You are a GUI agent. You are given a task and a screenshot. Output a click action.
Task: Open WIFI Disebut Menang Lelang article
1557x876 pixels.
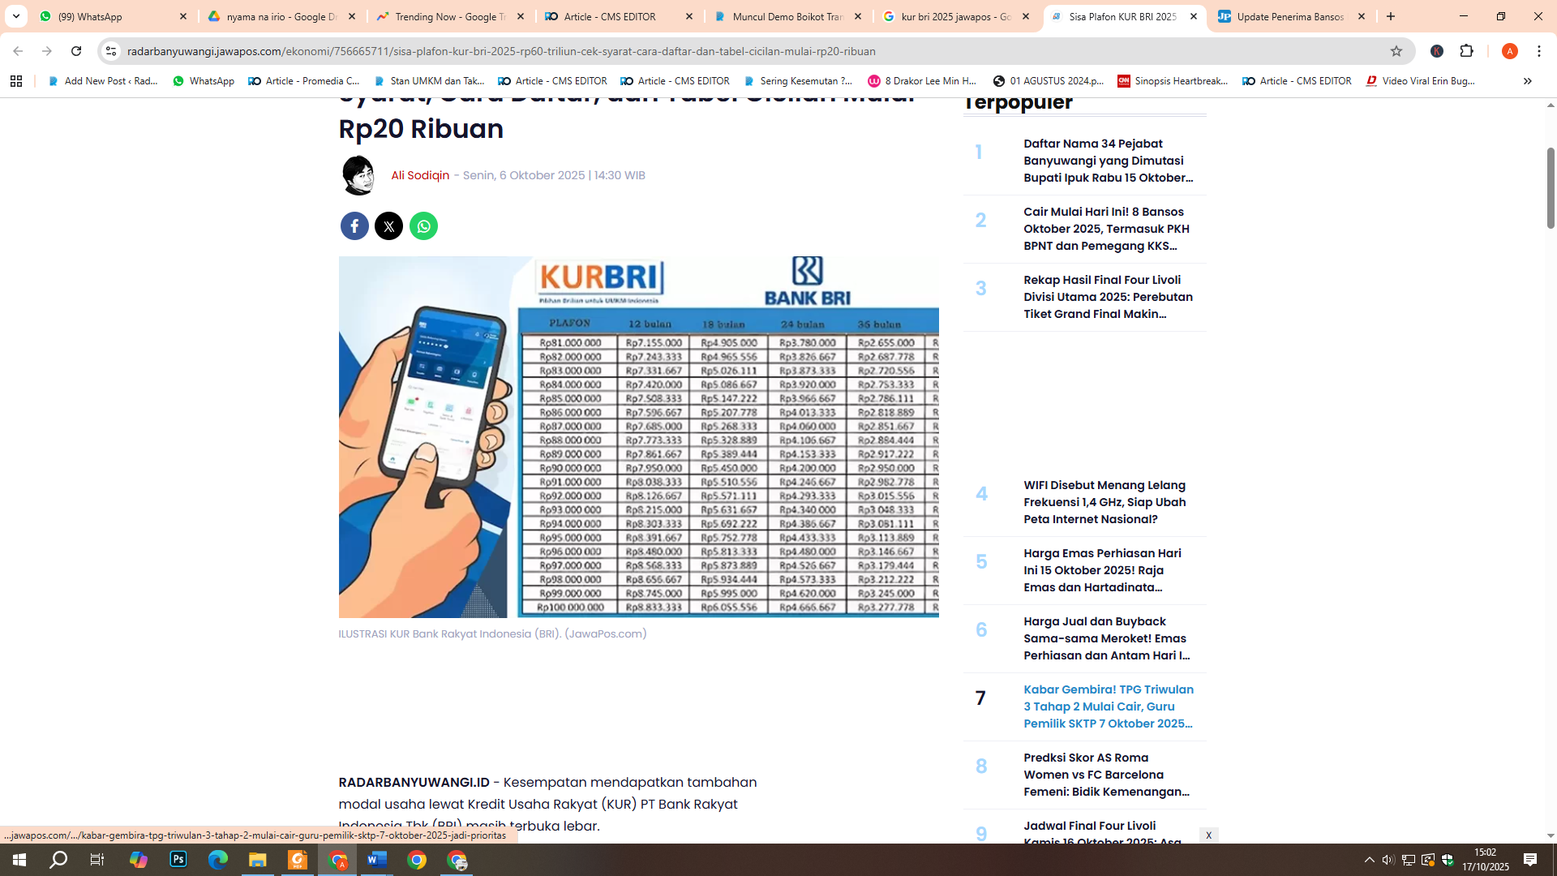[1104, 502]
